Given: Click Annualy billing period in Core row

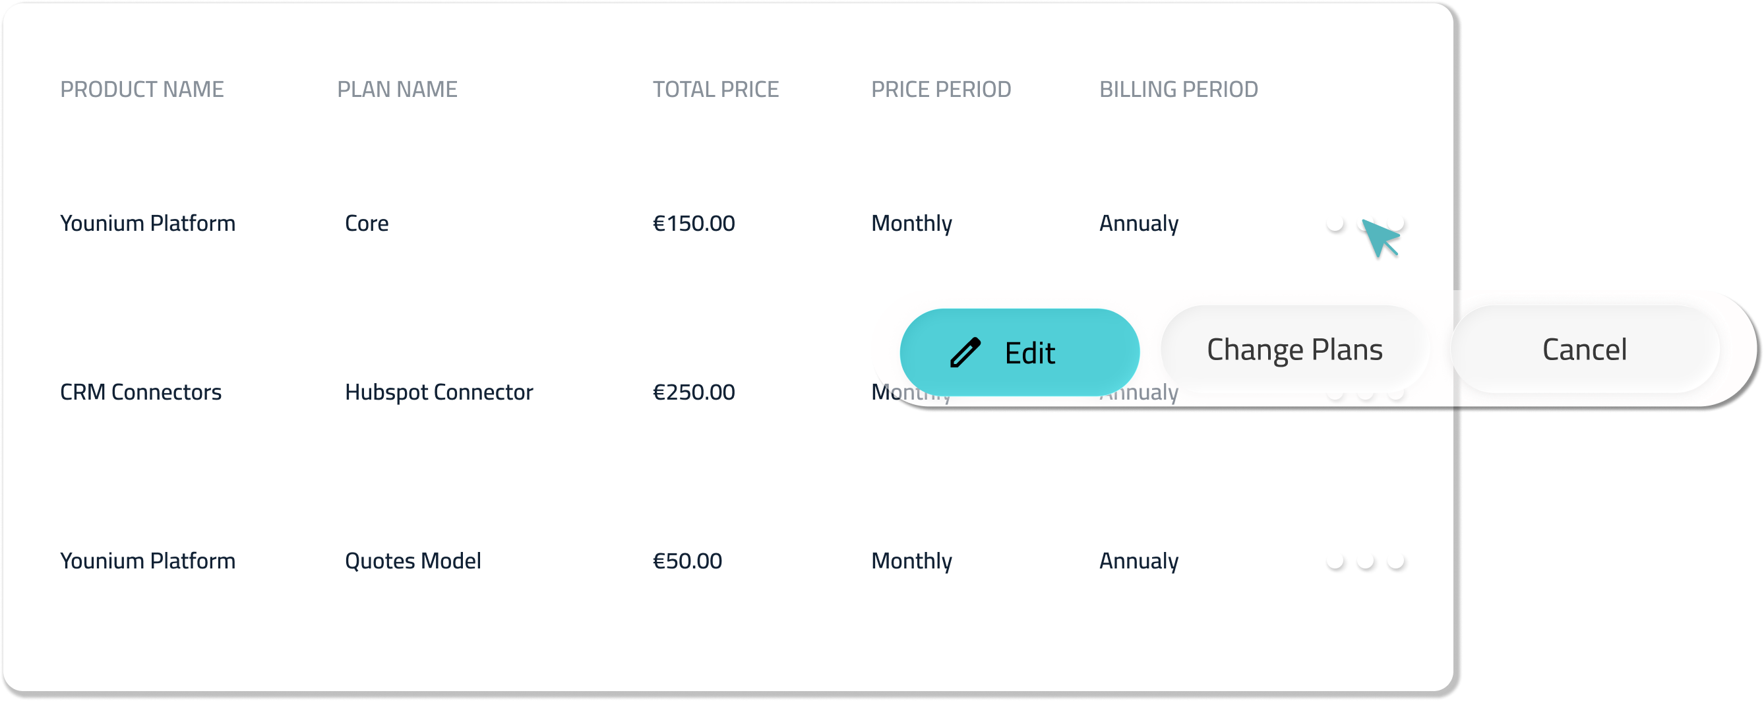Looking at the screenshot, I should (x=1138, y=223).
